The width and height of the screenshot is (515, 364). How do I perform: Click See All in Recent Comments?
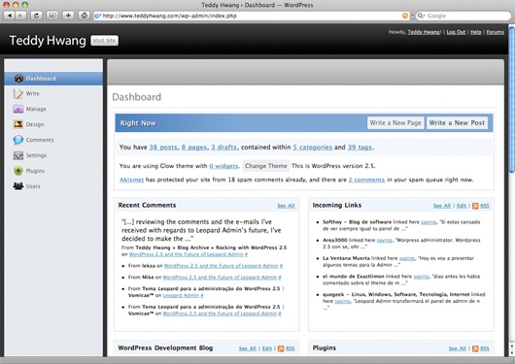(286, 206)
